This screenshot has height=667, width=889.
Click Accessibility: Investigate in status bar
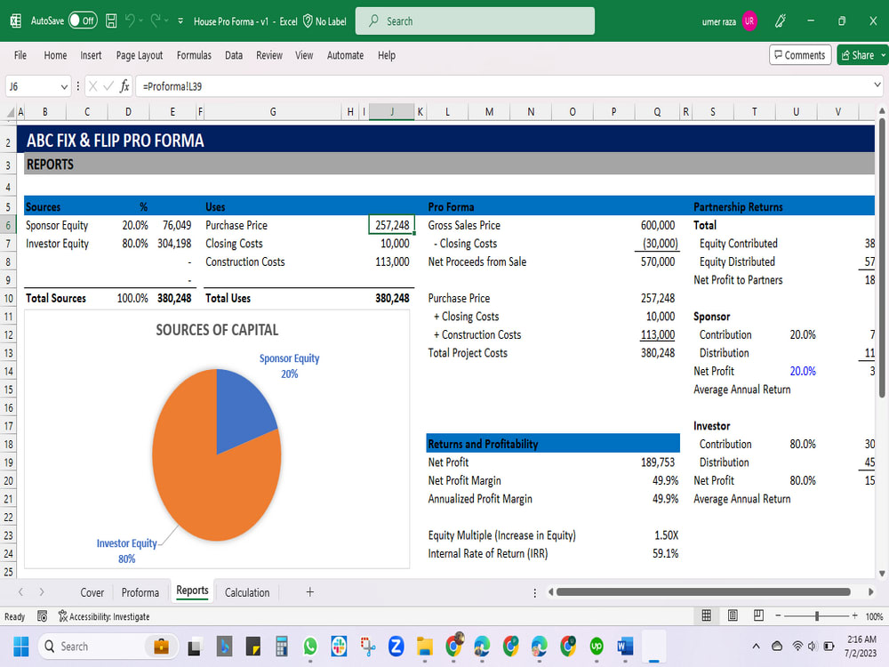104,616
